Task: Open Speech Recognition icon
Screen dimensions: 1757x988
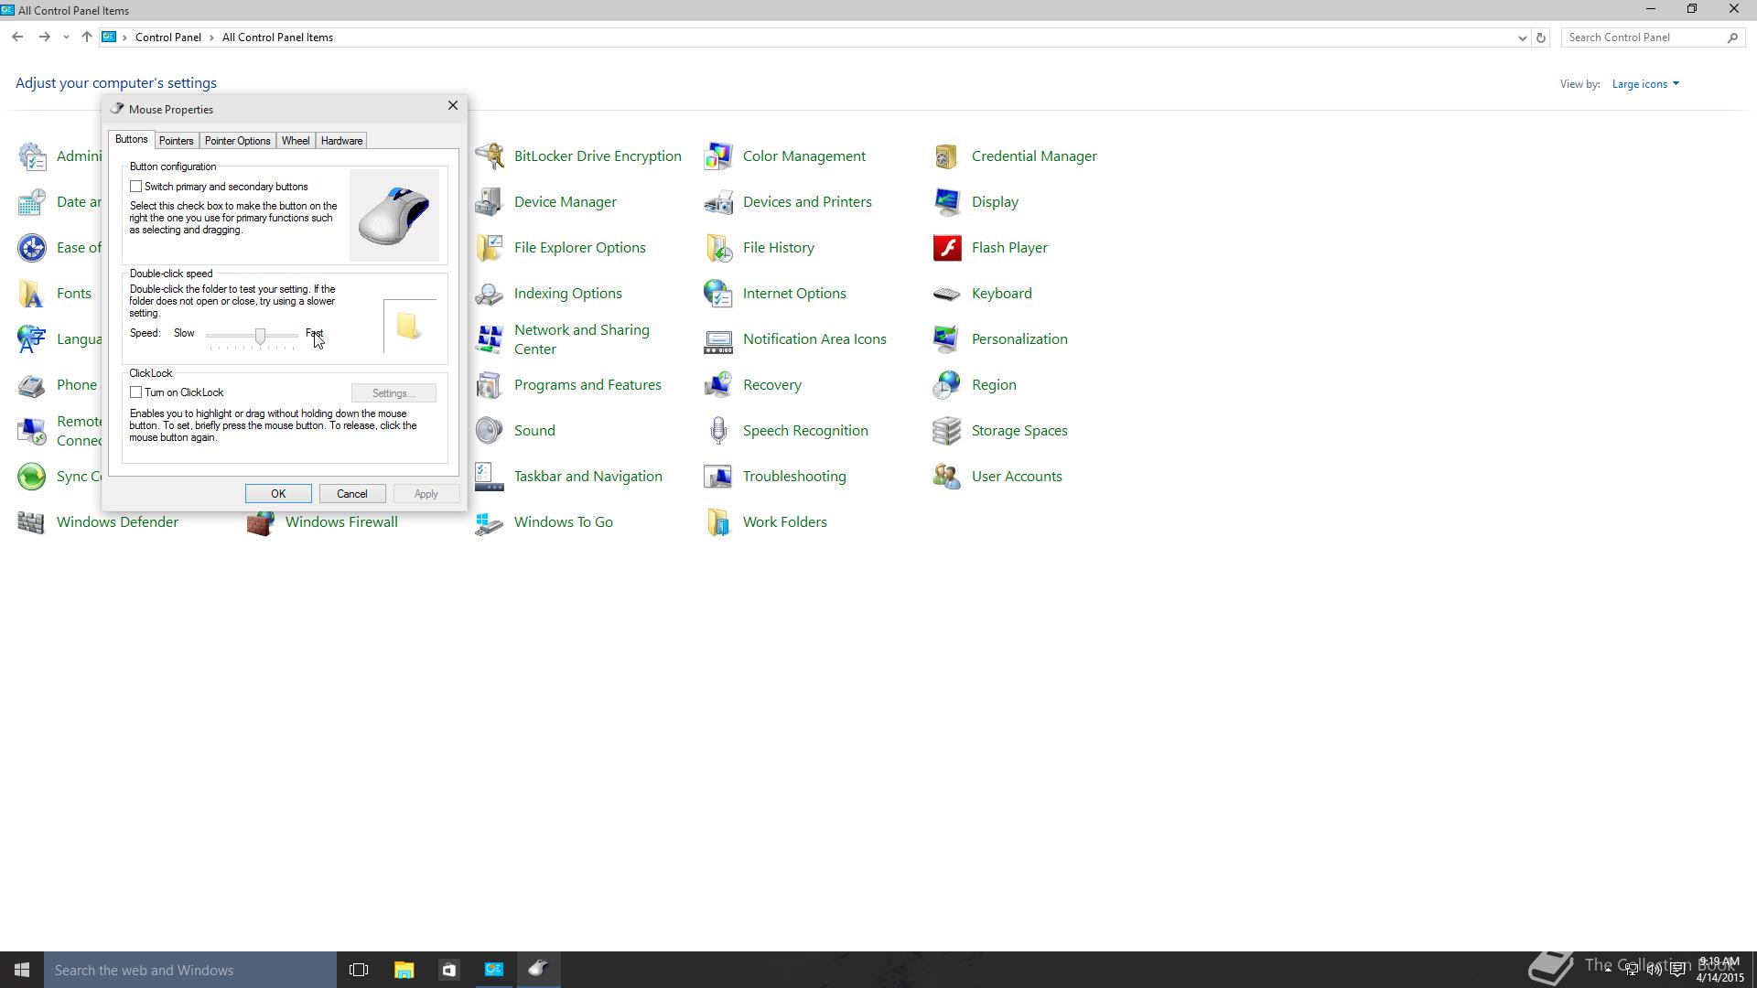Action: coord(718,431)
